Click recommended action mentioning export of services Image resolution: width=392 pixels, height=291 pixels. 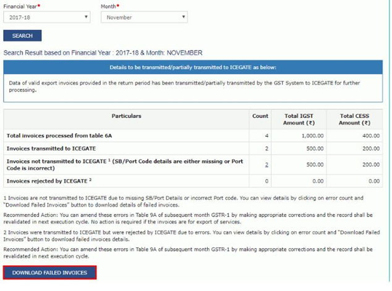[x=188, y=218]
